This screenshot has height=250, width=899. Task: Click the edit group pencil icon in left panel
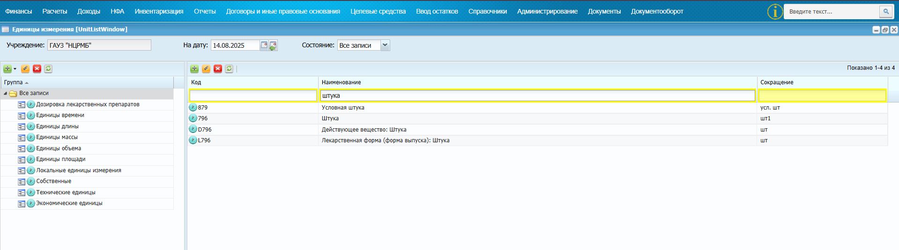point(25,69)
